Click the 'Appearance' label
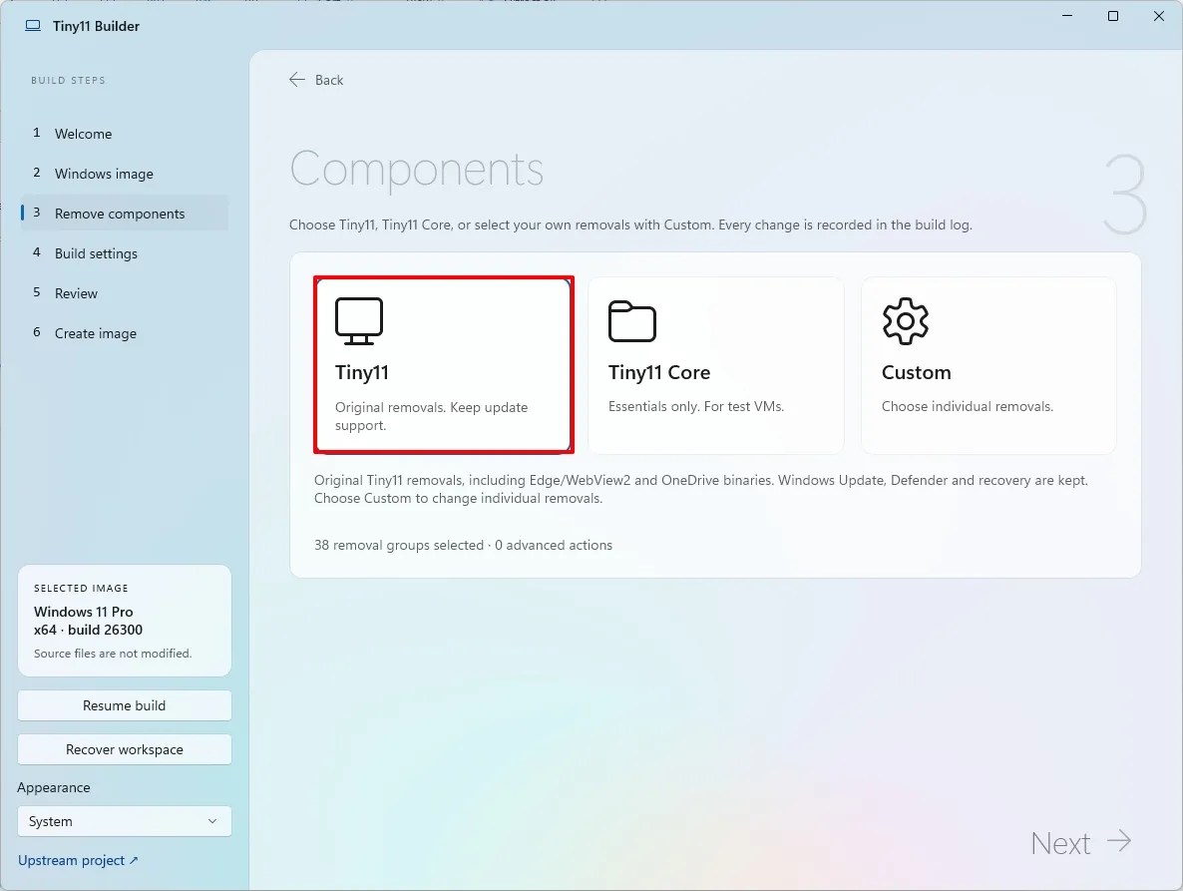Viewport: 1183px width, 891px height. pyautogui.click(x=54, y=787)
